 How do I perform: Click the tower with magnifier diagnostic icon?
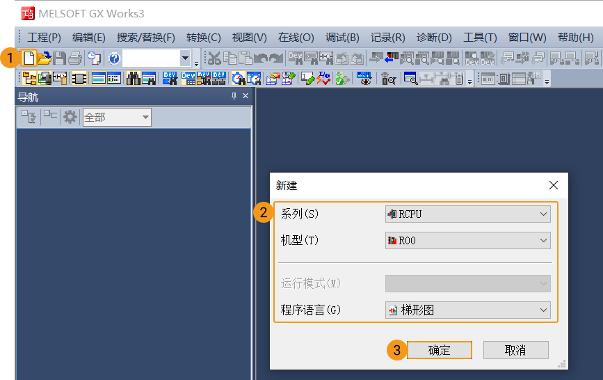click(388, 79)
